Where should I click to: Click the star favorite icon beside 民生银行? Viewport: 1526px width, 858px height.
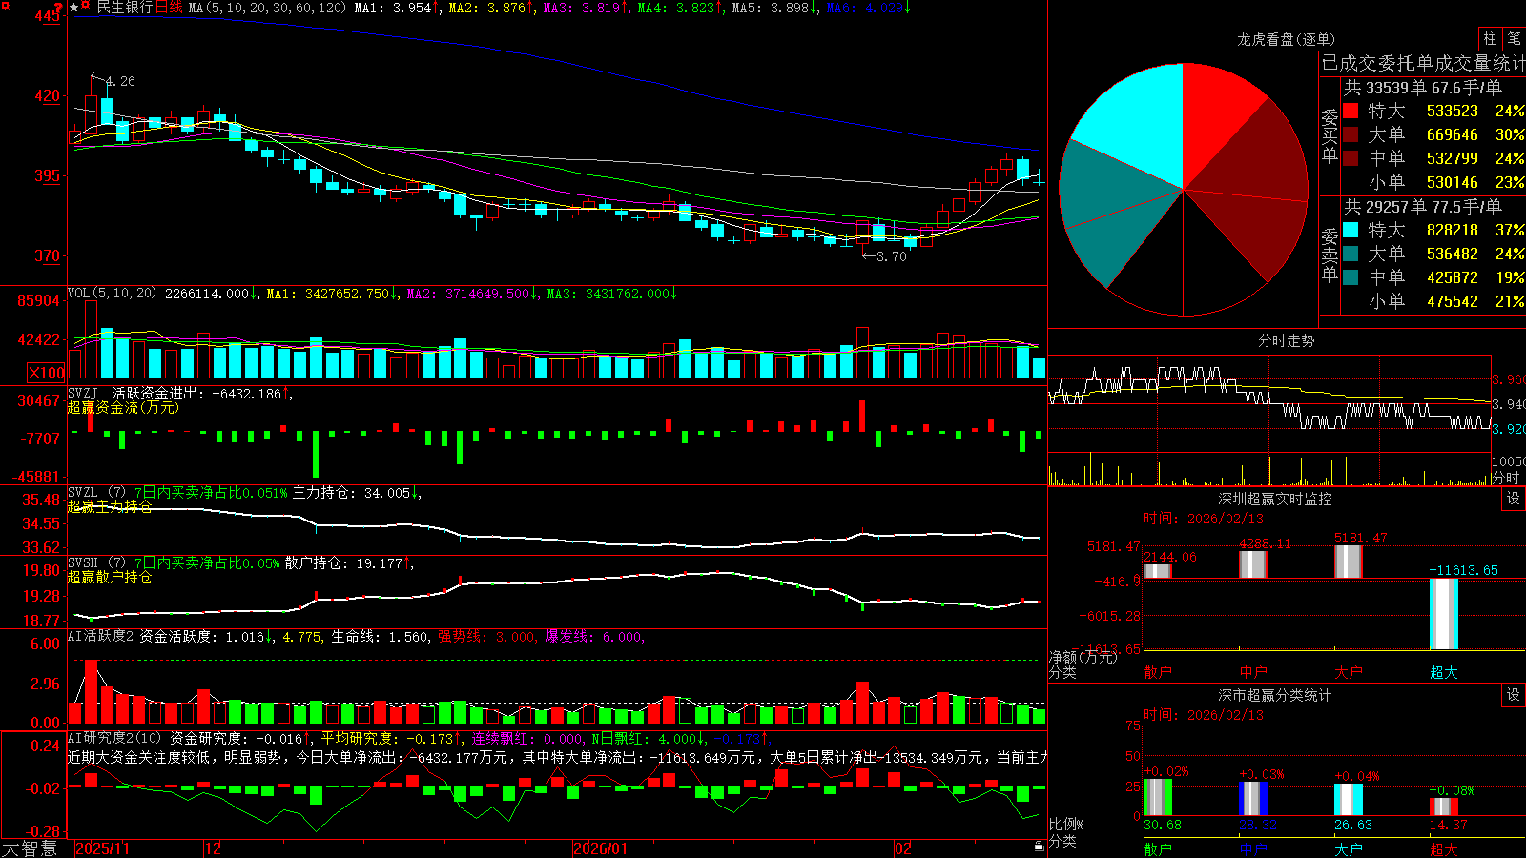(x=74, y=8)
